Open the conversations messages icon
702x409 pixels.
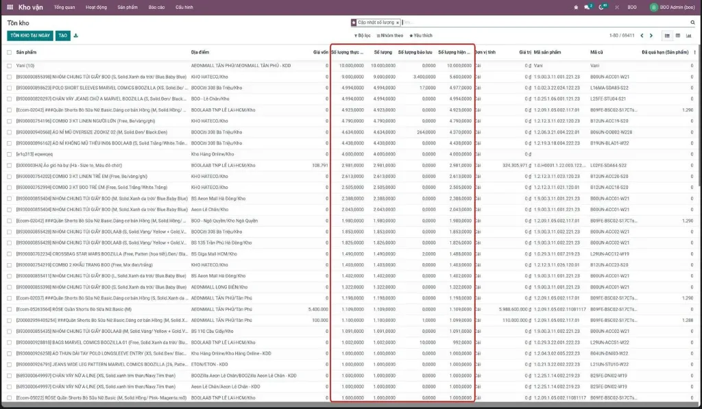tap(587, 7)
